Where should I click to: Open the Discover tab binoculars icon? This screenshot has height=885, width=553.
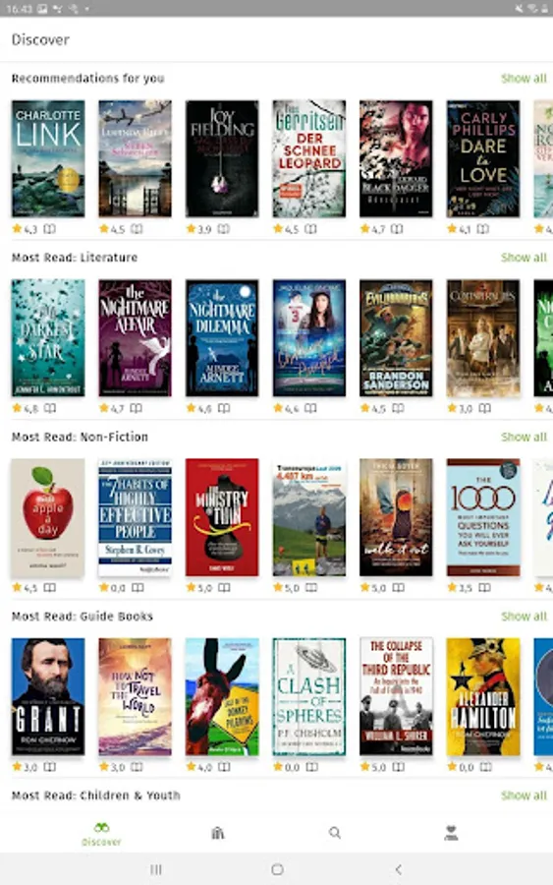pyautogui.click(x=101, y=827)
